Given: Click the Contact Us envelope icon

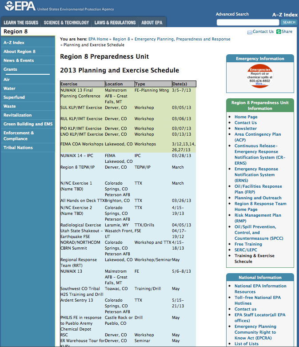Looking at the screenshot, I should tap(250, 32).
